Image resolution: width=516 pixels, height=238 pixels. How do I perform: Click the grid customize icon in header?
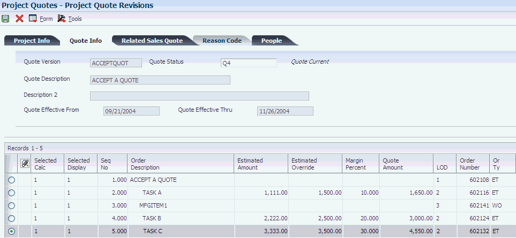pyautogui.click(x=24, y=164)
